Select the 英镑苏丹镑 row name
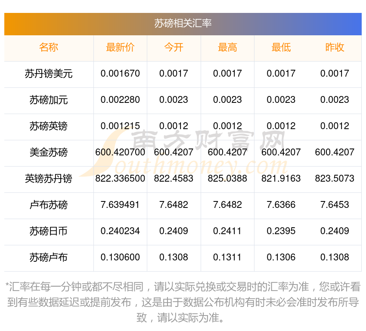The image size is (366, 331). [x=49, y=179]
